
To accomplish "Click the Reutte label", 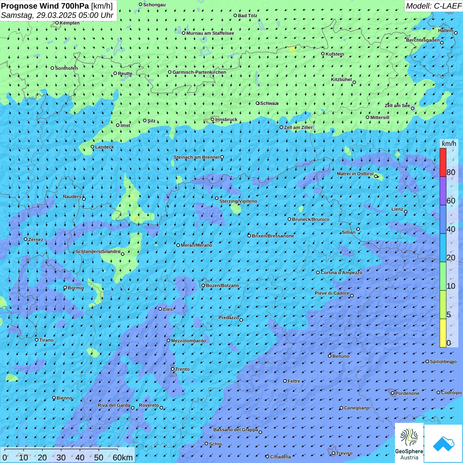I will (x=125, y=73).
